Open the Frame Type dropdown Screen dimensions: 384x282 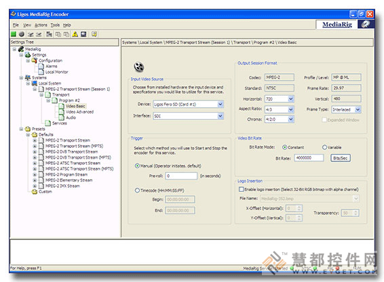pos(358,109)
